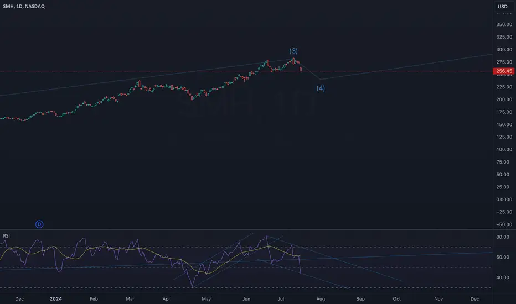Click the Nov label on time axis
516x304 pixels.
[438, 298]
